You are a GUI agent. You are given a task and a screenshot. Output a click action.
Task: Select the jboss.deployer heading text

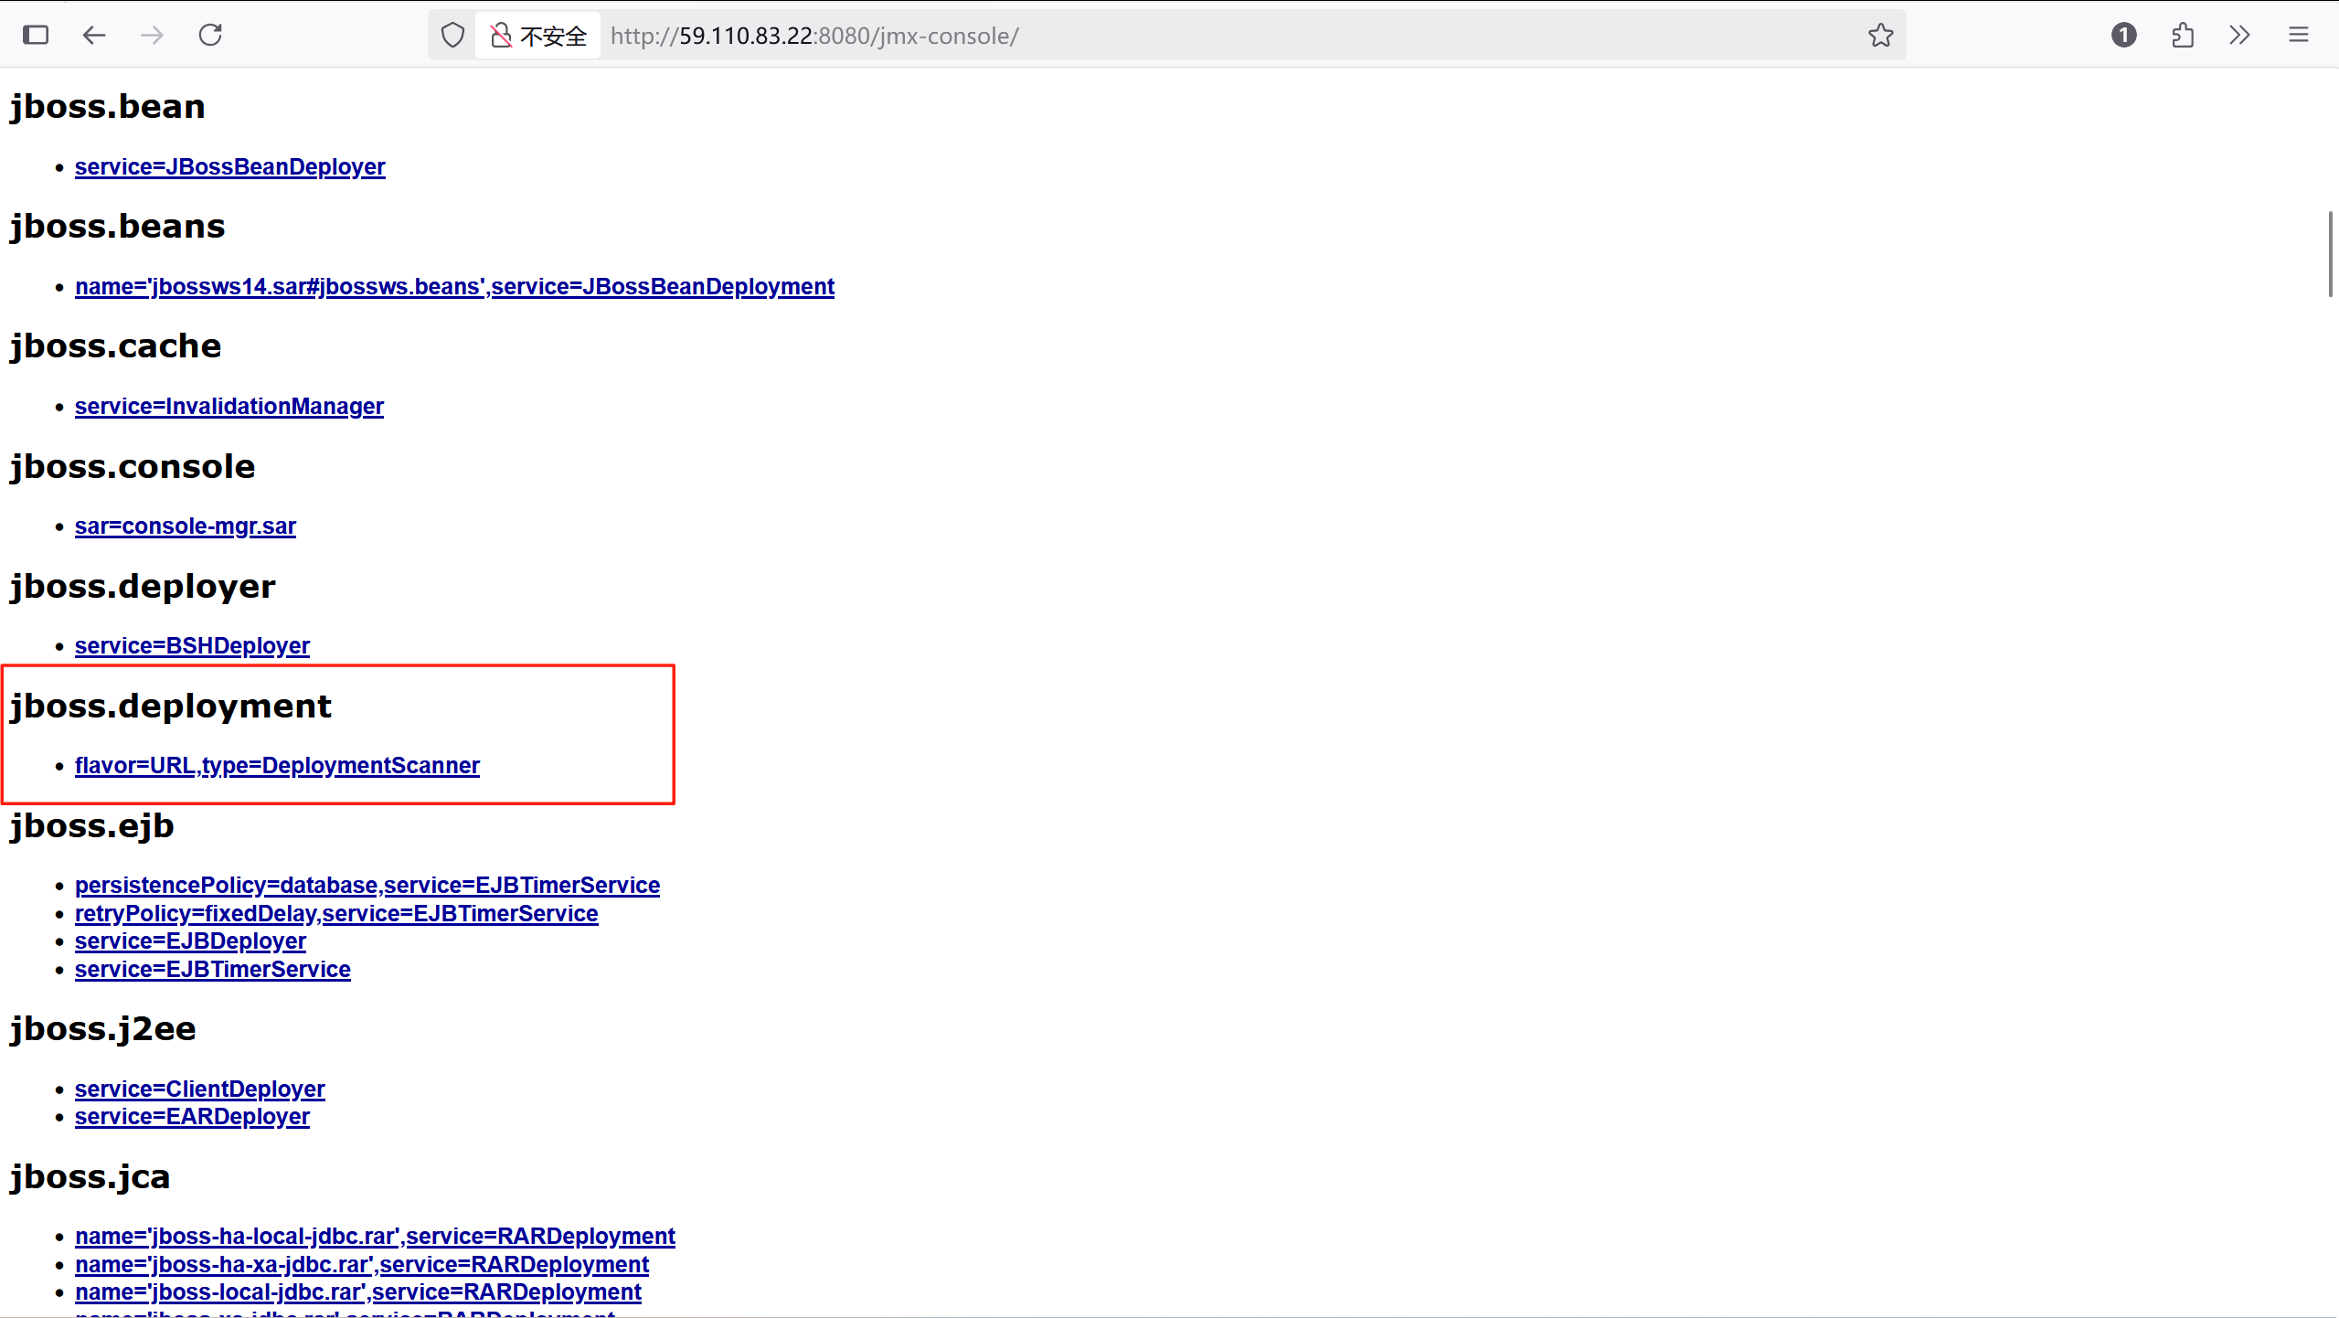[143, 587]
